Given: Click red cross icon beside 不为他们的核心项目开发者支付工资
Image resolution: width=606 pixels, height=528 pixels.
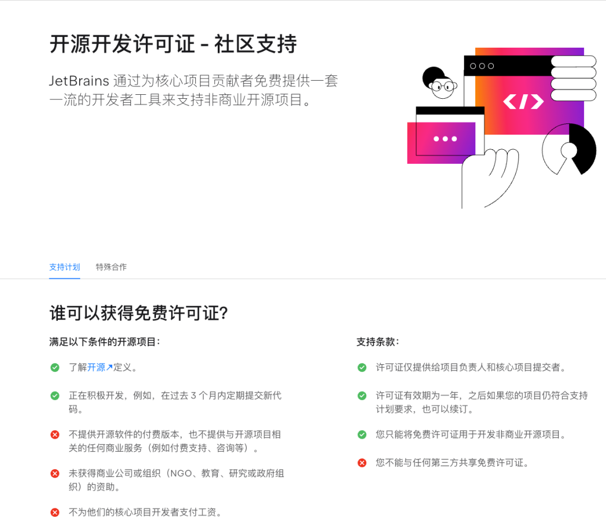Looking at the screenshot, I should [55, 512].
